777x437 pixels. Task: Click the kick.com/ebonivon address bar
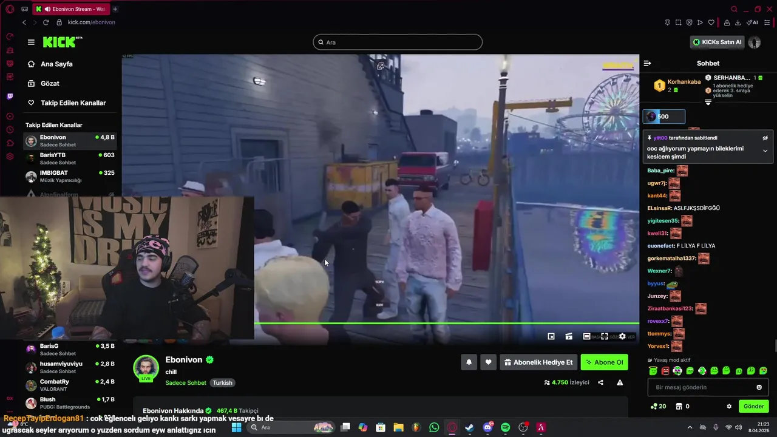point(91,22)
